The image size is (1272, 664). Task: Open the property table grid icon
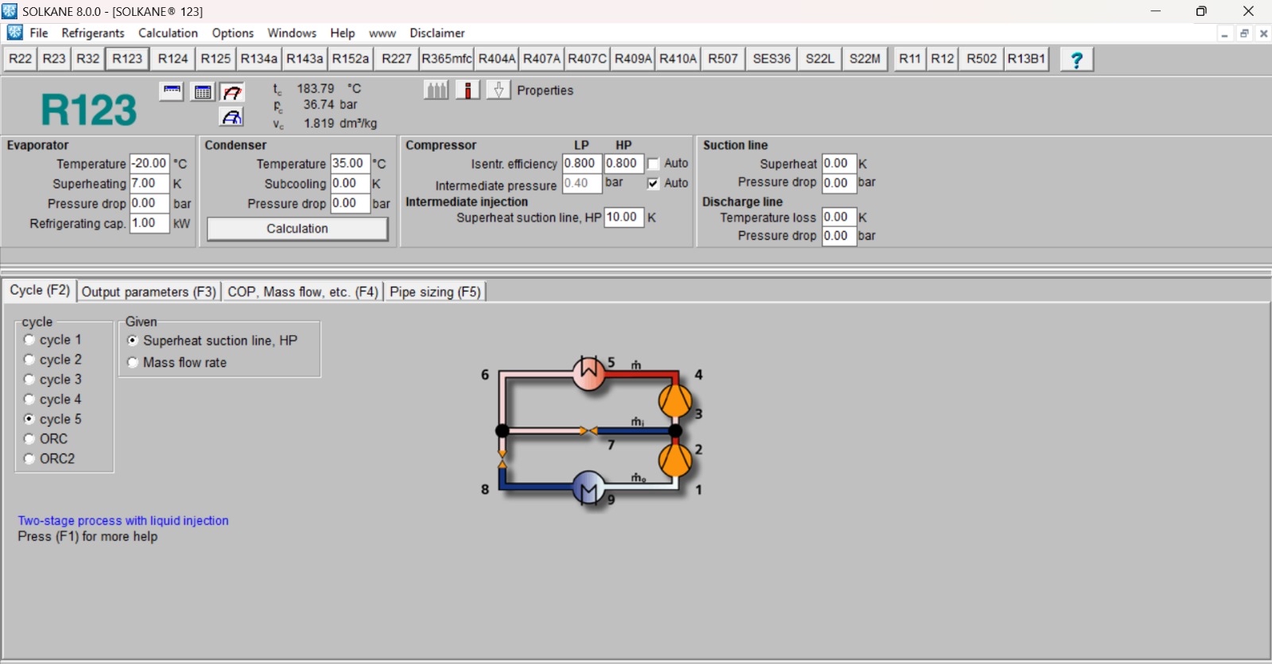[203, 91]
